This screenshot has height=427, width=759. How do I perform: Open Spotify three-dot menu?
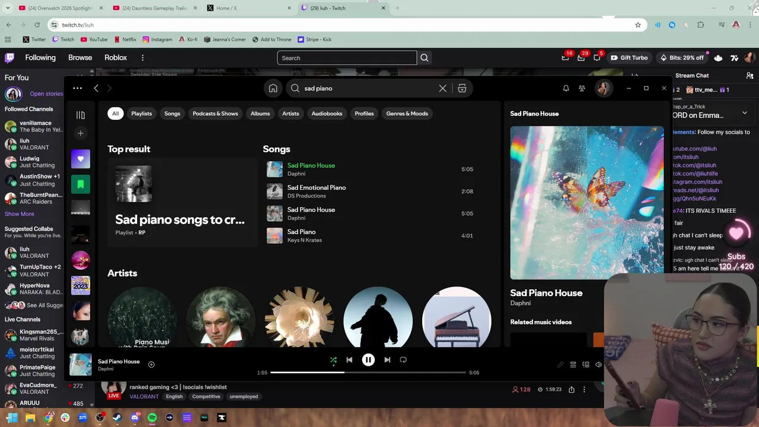tap(77, 88)
